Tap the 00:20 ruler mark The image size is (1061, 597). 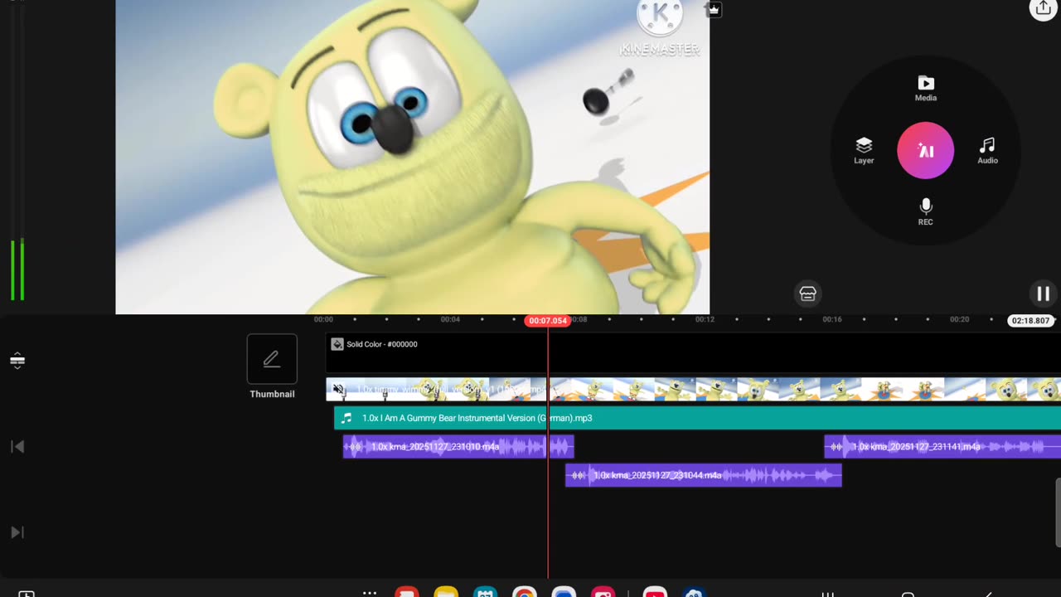point(959,319)
